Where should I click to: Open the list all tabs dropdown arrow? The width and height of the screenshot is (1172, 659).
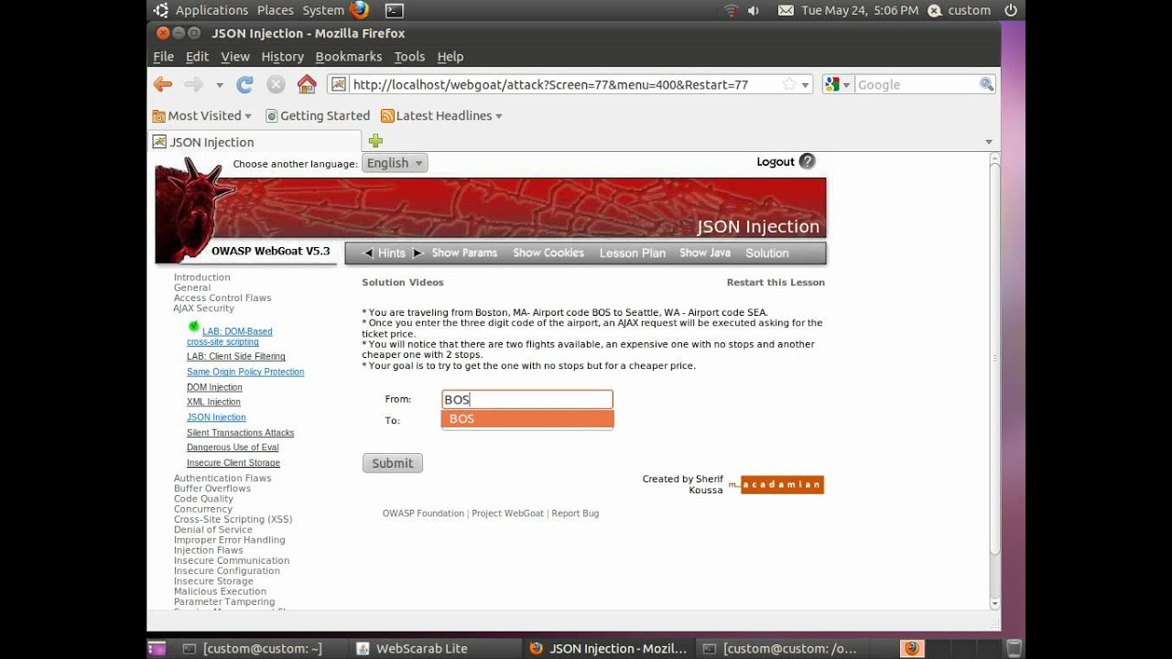coord(989,142)
